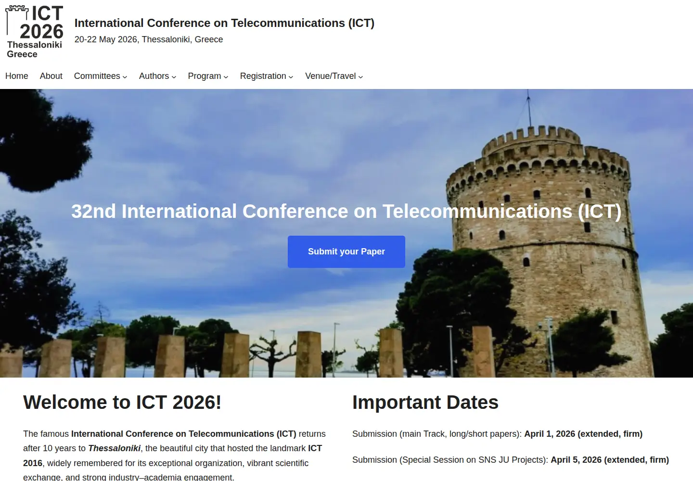
Task: Expand the Authors dropdown menu
Action: pos(157,76)
